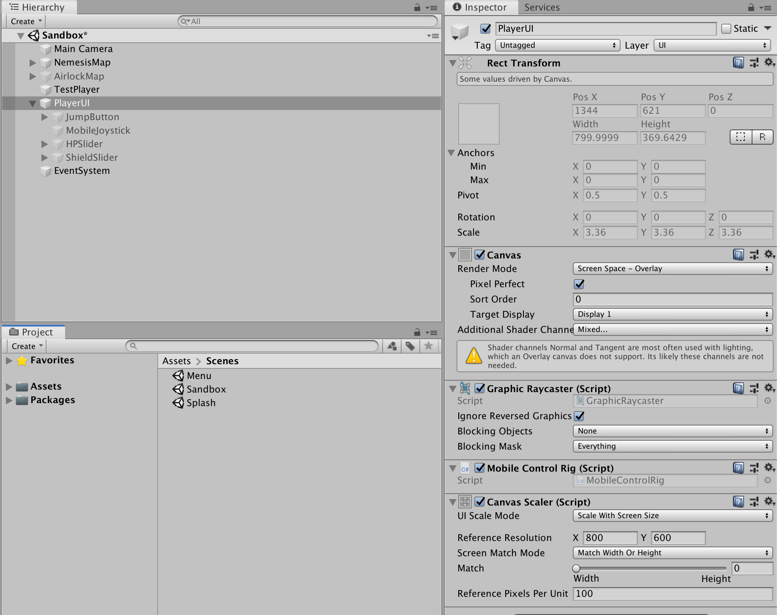Disable the Canvas component checkbox

(479, 255)
